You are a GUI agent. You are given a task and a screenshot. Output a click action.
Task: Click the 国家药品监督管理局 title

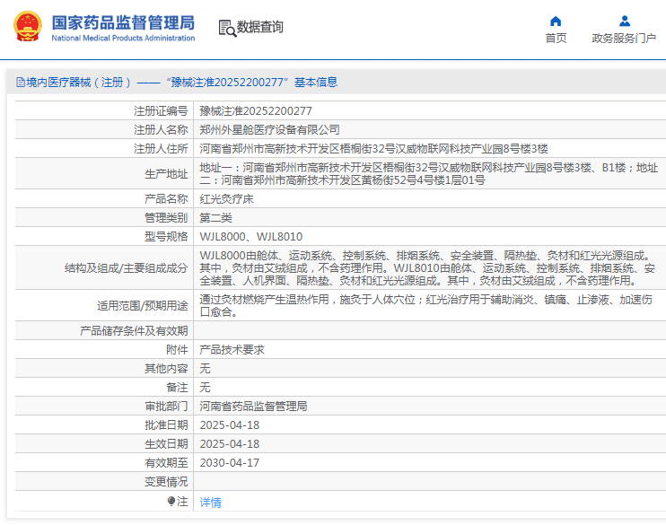(123, 23)
